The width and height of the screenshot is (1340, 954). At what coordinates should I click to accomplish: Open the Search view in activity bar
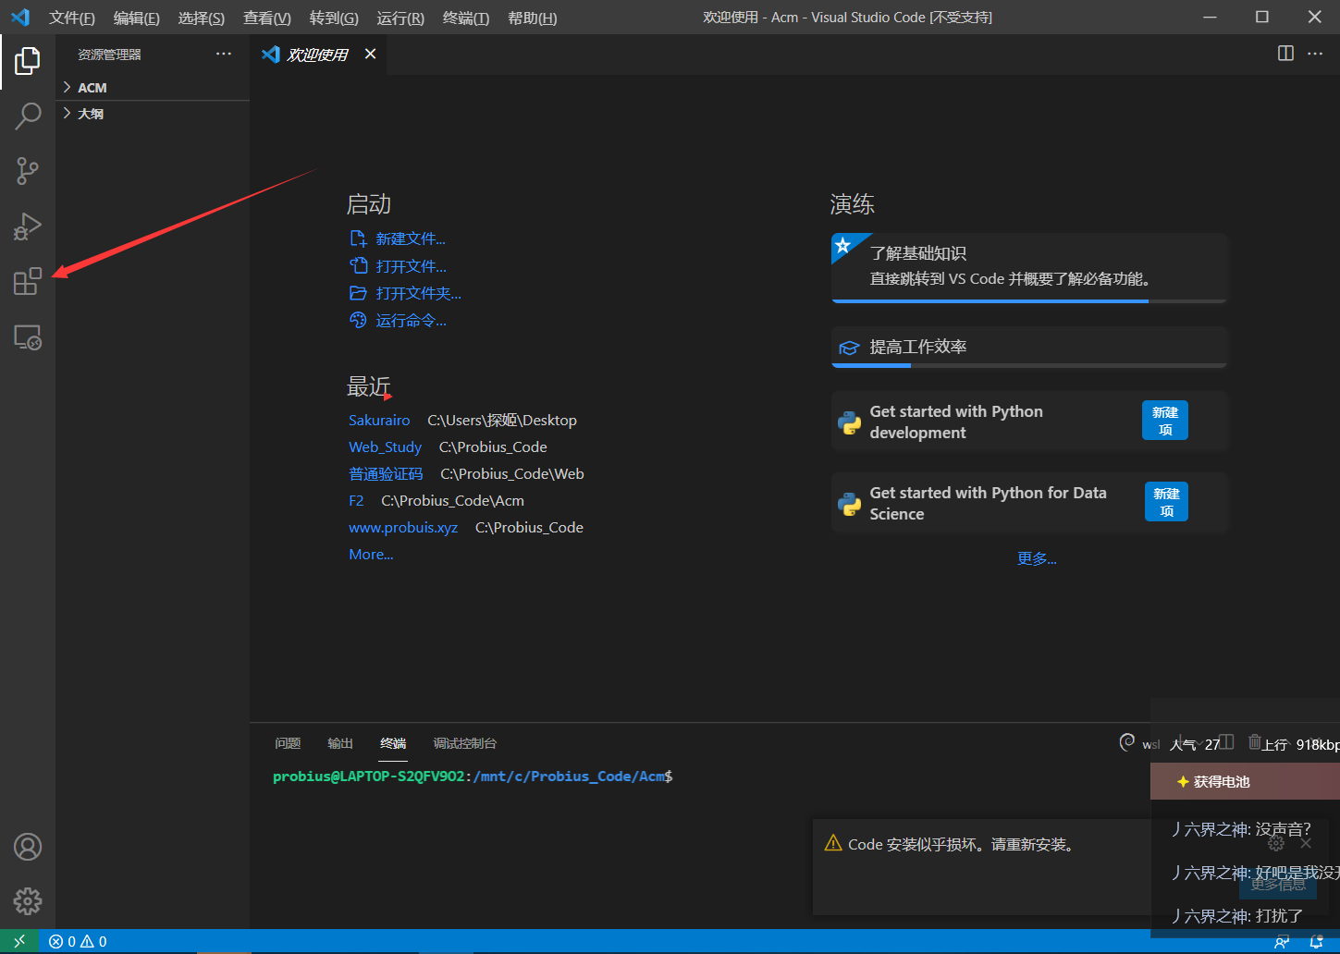(28, 116)
